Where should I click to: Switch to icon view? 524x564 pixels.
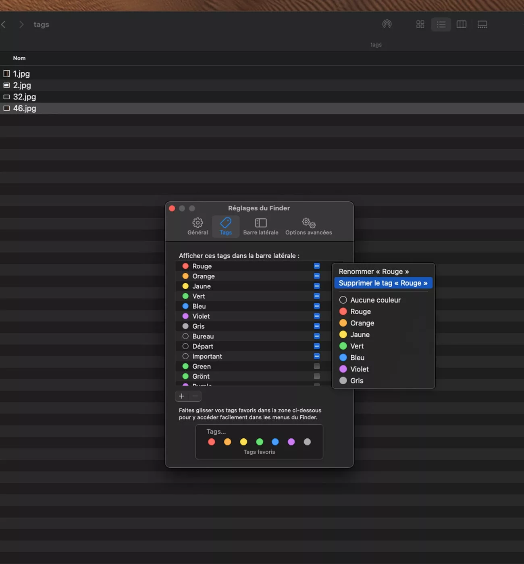[x=420, y=25]
